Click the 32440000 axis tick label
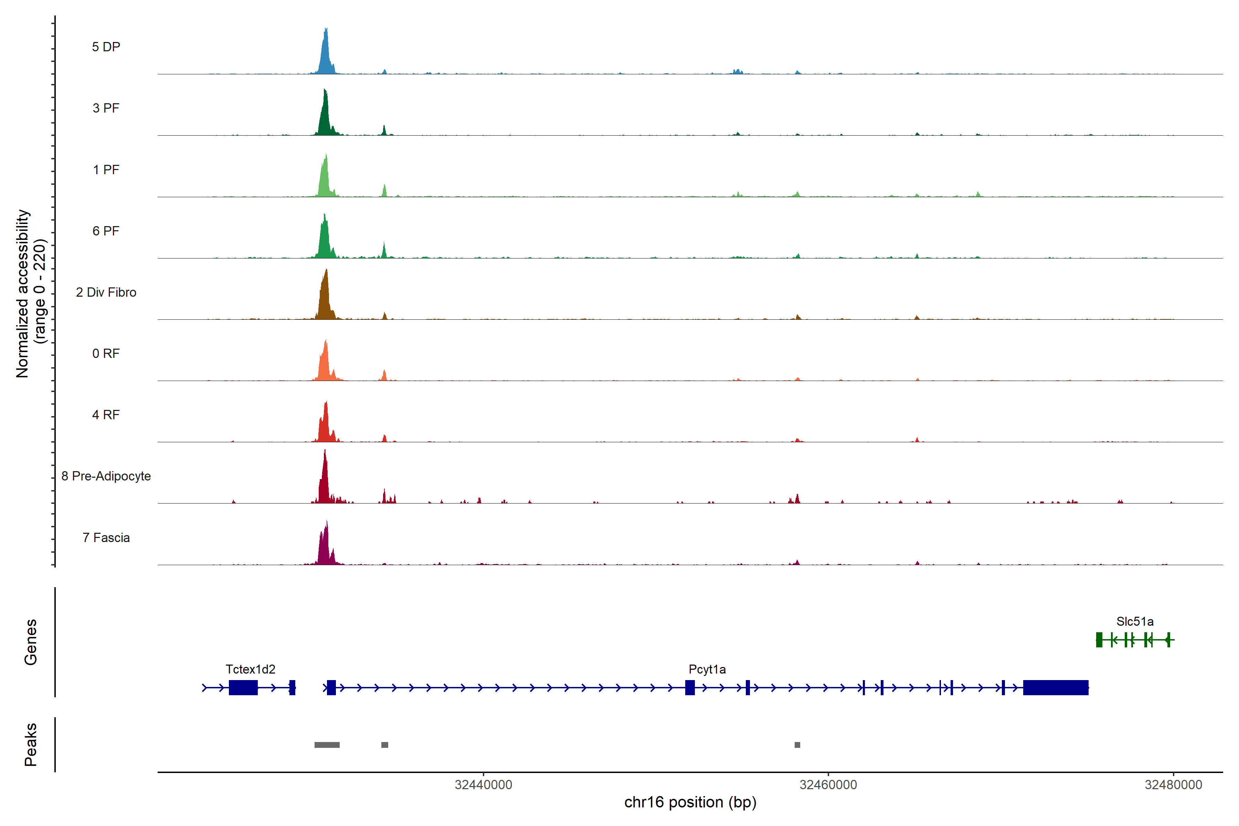Viewport: 1239px width, 826px height. click(x=483, y=784)
